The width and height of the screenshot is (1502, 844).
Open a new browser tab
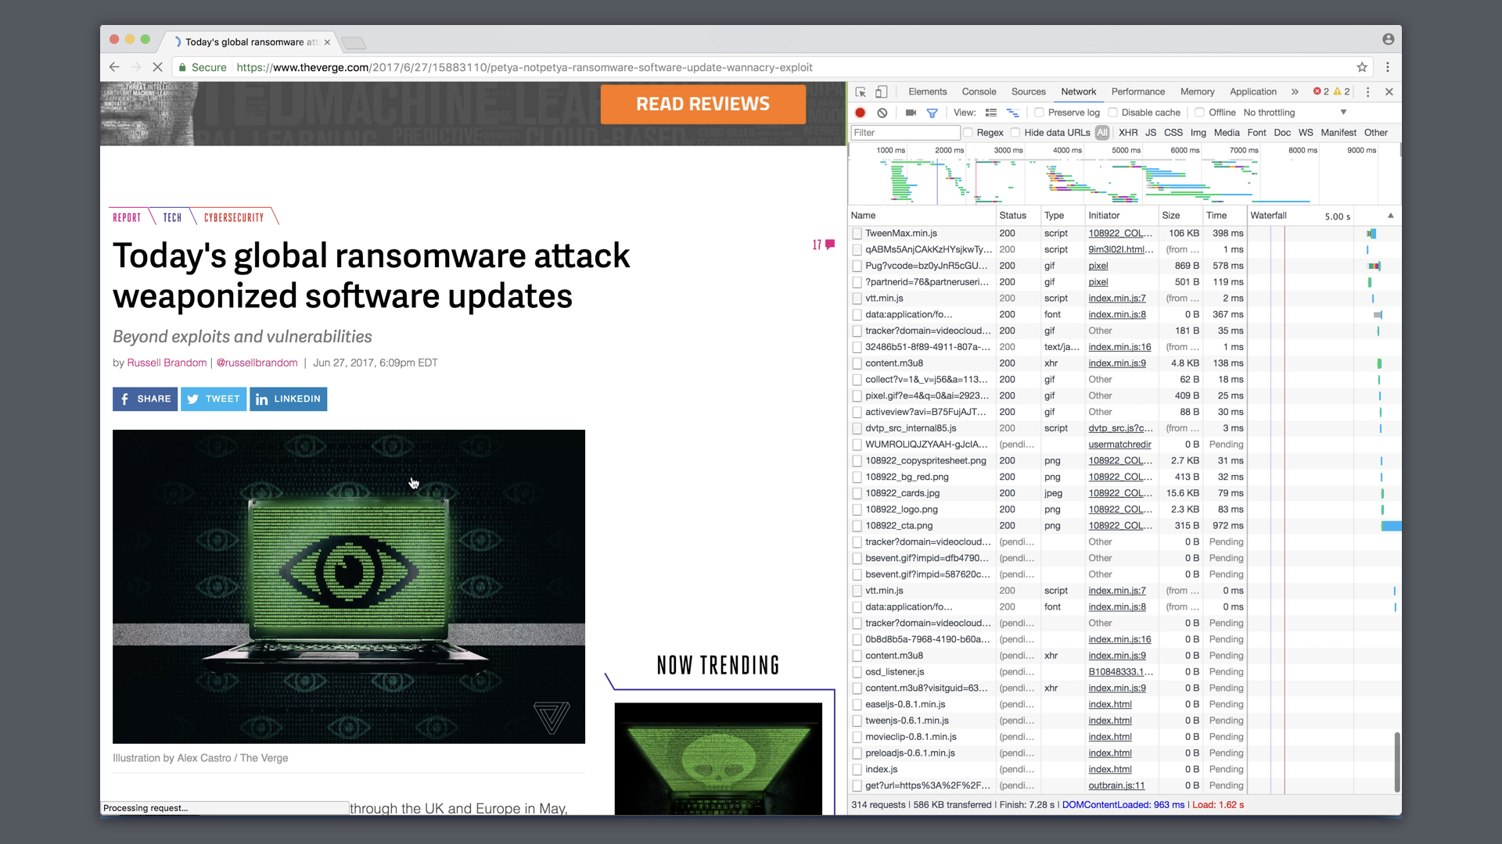click(354, 43)
